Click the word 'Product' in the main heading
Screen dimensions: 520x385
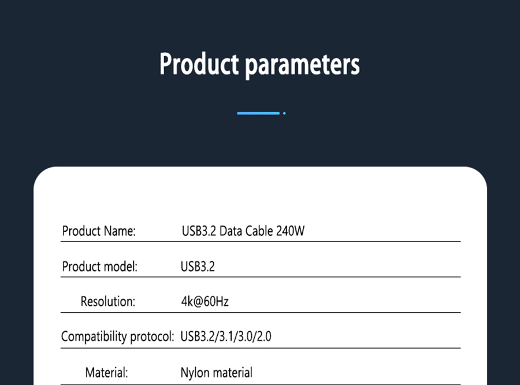coord(199,64)
